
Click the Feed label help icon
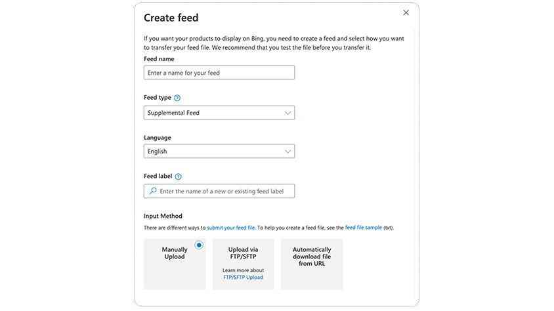pos(179,176)
